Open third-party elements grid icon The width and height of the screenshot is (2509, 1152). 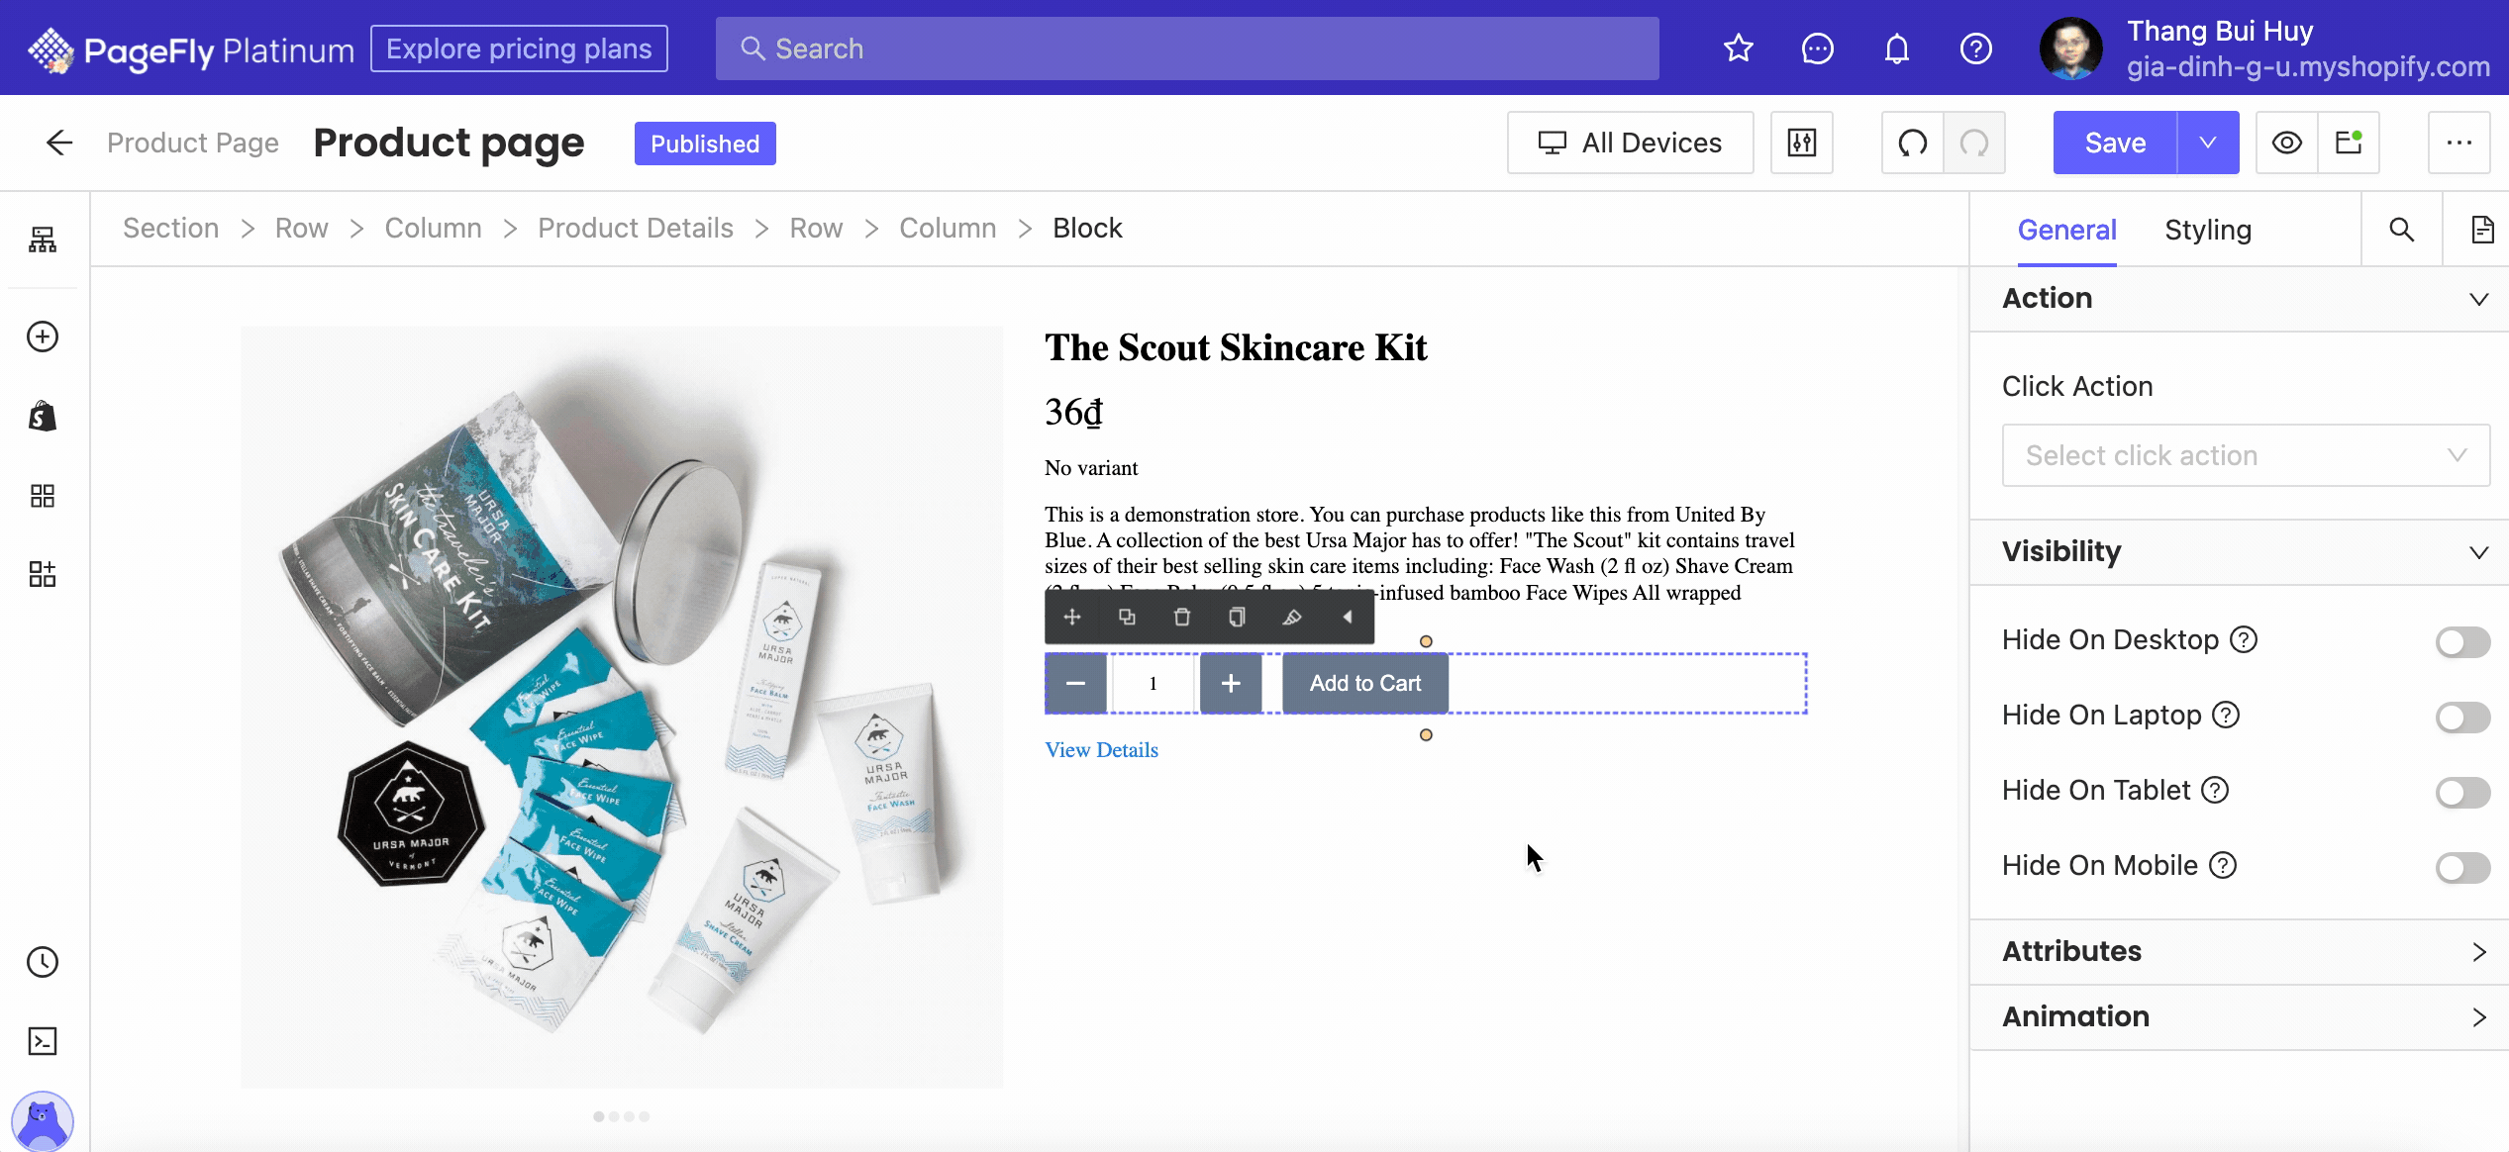(x=43, y=495)
